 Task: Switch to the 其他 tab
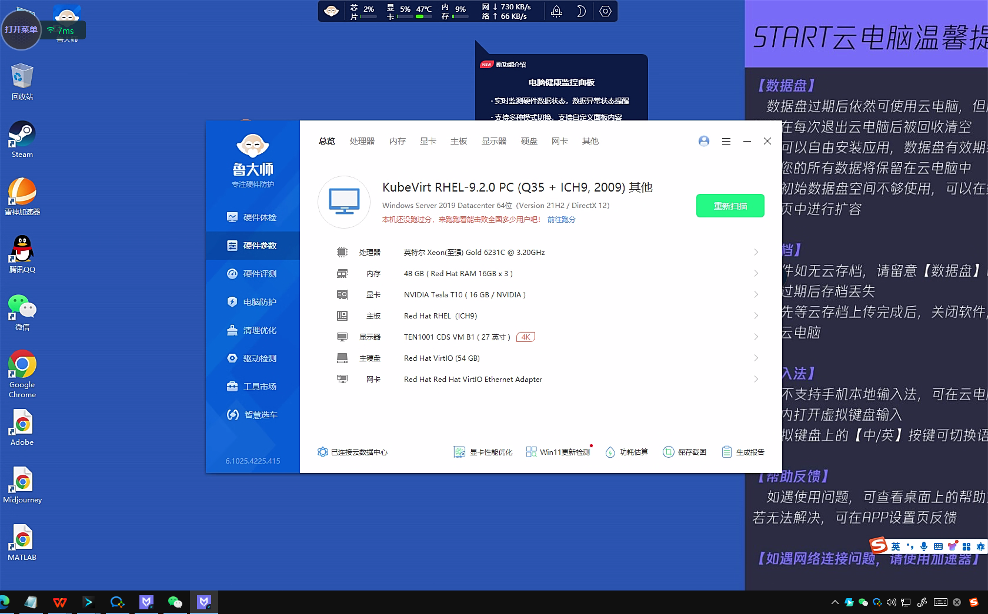590,141
